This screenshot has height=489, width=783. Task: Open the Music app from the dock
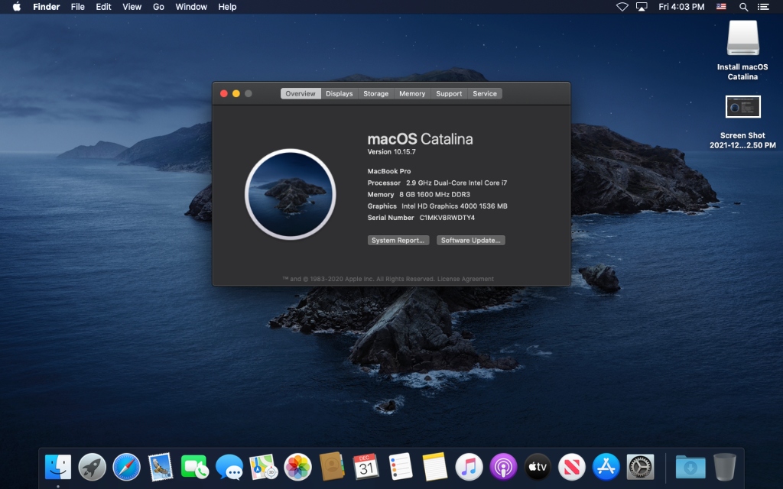(469, 466)
